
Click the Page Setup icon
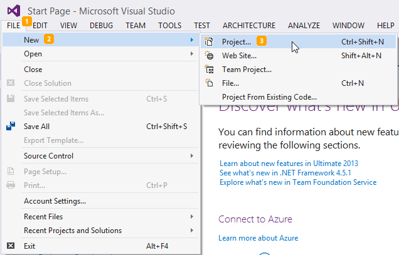tap(10, 171)
